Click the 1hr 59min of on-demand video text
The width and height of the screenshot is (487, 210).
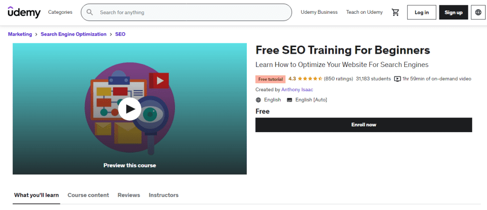(x=437, y=79)
